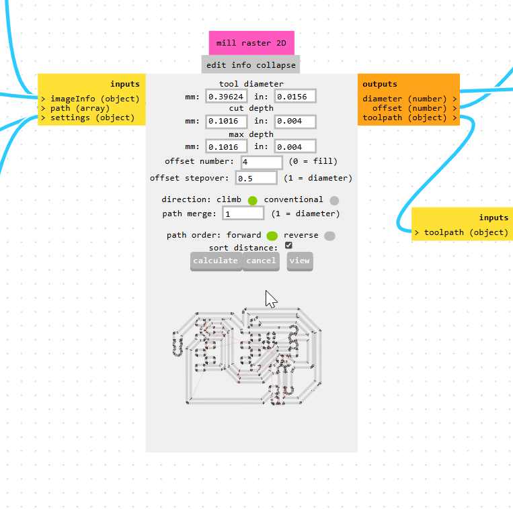Click the tool diameter label

point(251,84)
